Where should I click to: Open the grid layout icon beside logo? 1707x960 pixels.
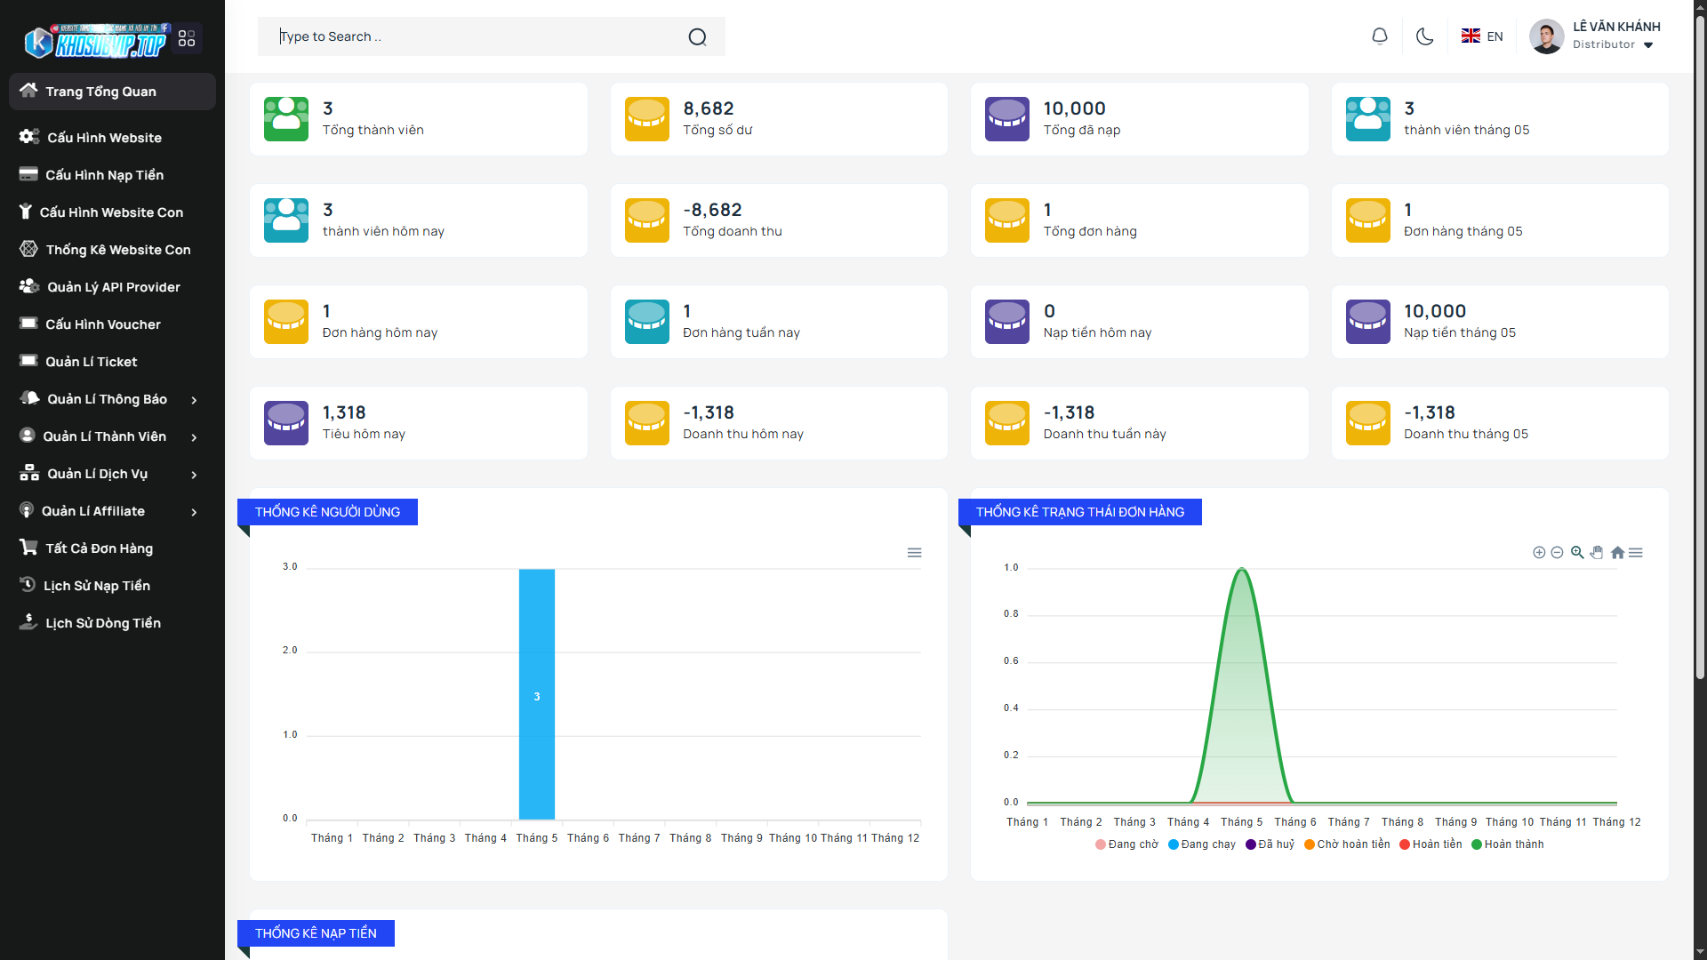(187, 38)
